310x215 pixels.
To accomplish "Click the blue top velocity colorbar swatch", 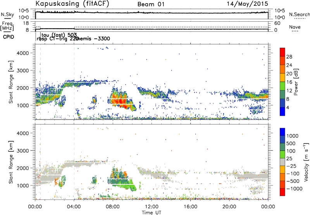I will (282, 132).
